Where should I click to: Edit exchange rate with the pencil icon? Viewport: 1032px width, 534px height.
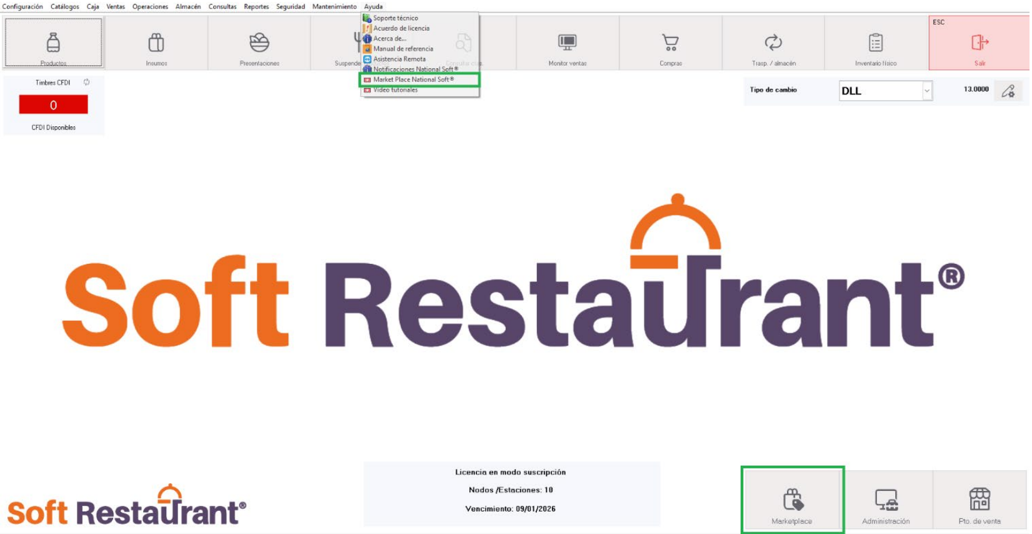pyautogui.click(x=1008, y=91)
